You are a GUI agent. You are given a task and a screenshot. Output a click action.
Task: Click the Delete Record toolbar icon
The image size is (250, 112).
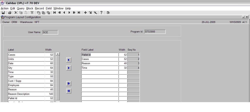[x=90, y=12]
